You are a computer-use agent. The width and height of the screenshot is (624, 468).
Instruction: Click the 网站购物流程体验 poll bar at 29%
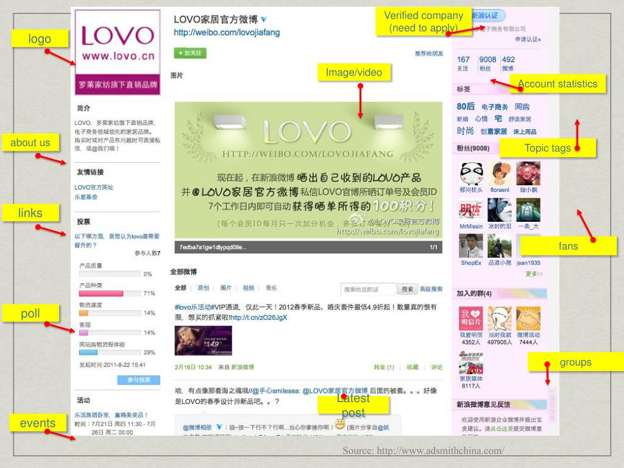point(110,353)
